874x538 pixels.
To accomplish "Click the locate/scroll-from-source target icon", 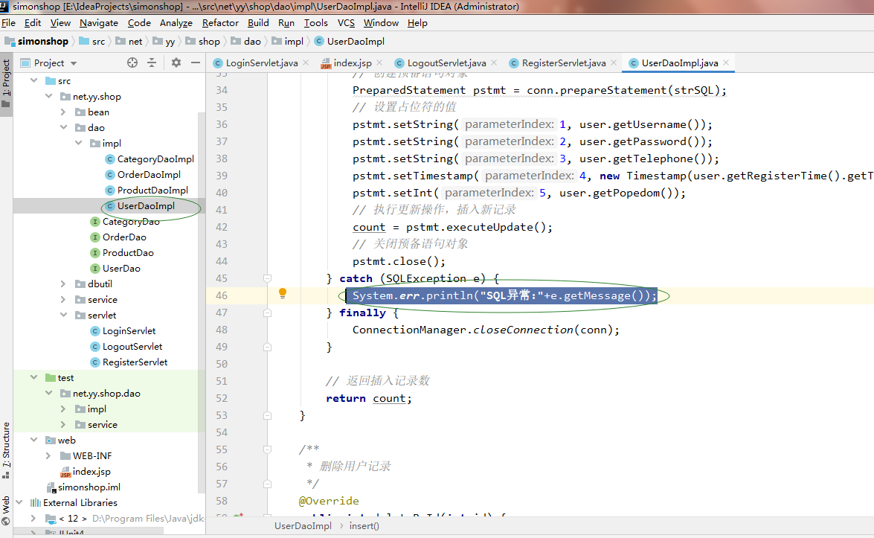I will 132,63.
